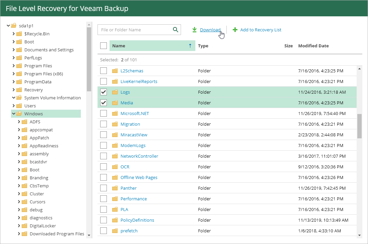This screenshot has height=244, width=368.
Task: Collapse System Volume Information node
Action: click(14, 98)
